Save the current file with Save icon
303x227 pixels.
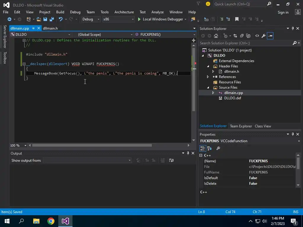[x=45, y=19]
